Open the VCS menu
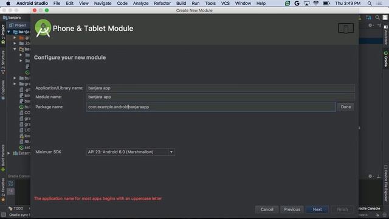 (x=225, y=3)
